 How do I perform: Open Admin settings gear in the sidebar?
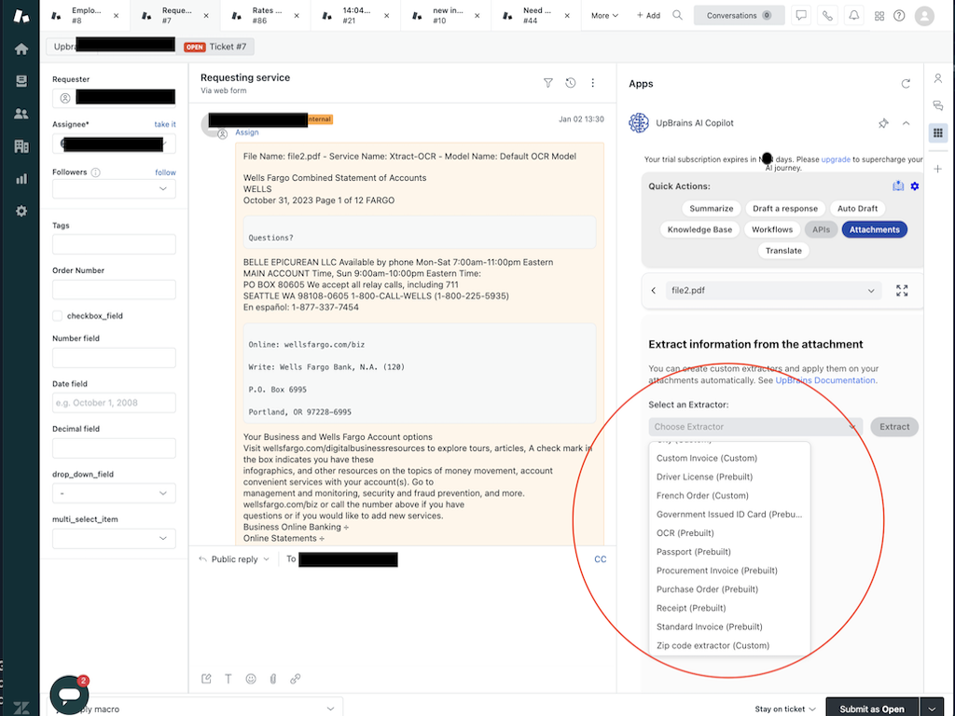pyautogui.click(x=21, y=212)
